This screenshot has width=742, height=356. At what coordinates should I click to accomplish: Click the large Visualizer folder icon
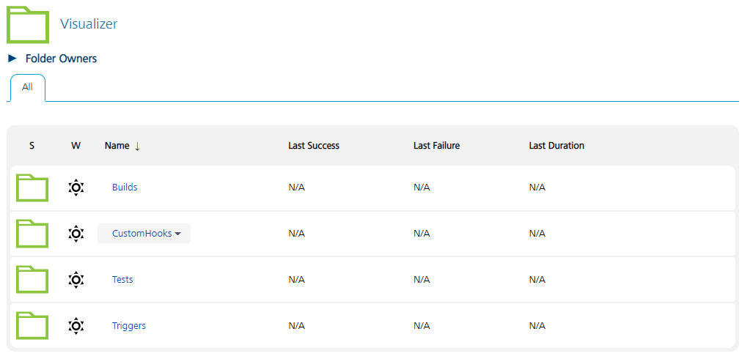coord(28,24)
